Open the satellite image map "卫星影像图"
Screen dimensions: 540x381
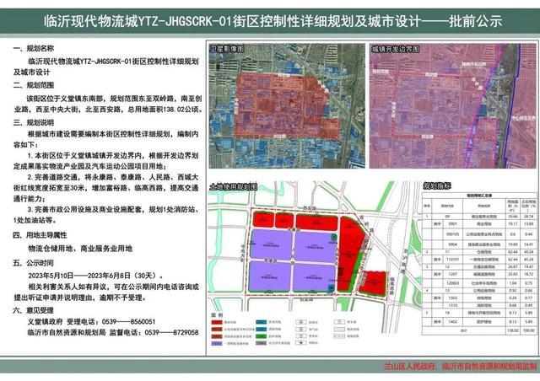pos(287,105)
